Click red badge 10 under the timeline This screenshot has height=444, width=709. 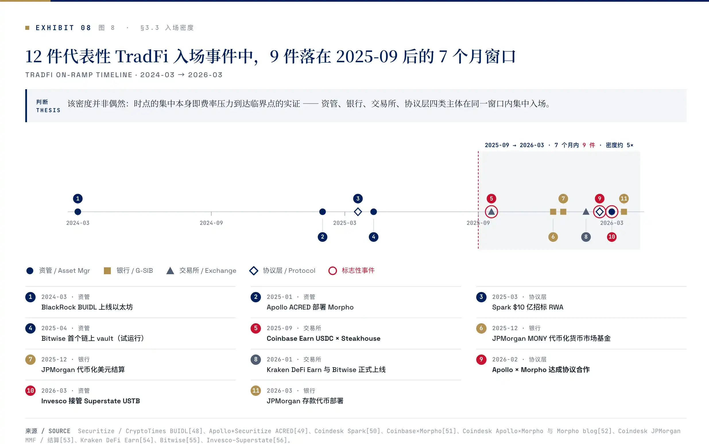(612, 237)
